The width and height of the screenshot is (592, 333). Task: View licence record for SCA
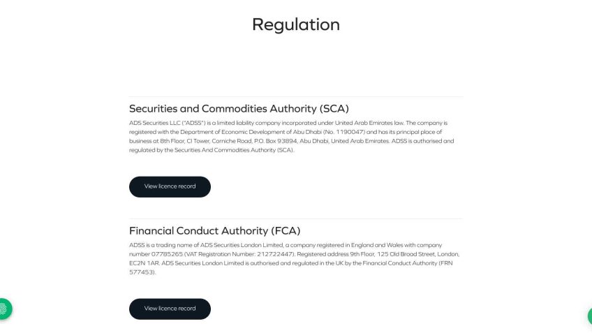pos(170,186)
